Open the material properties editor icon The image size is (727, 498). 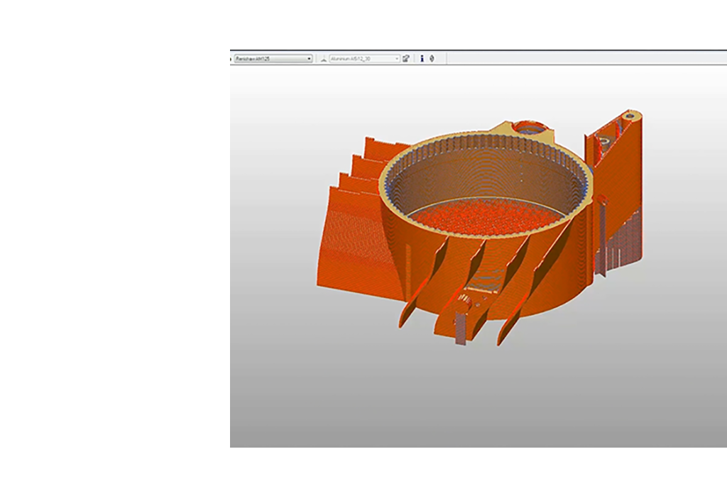[x=406, y=59]
